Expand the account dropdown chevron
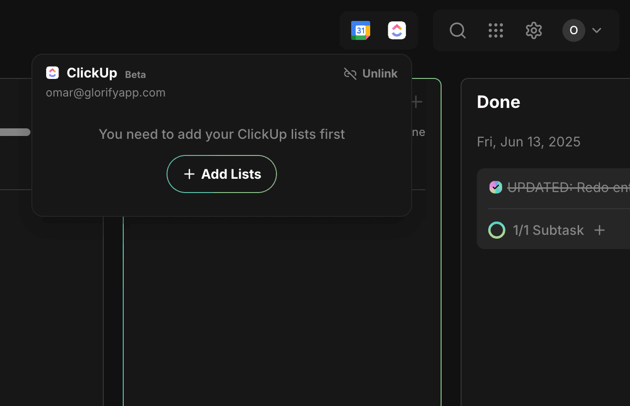Screen dimensions: 630x406 pos(597,30)
